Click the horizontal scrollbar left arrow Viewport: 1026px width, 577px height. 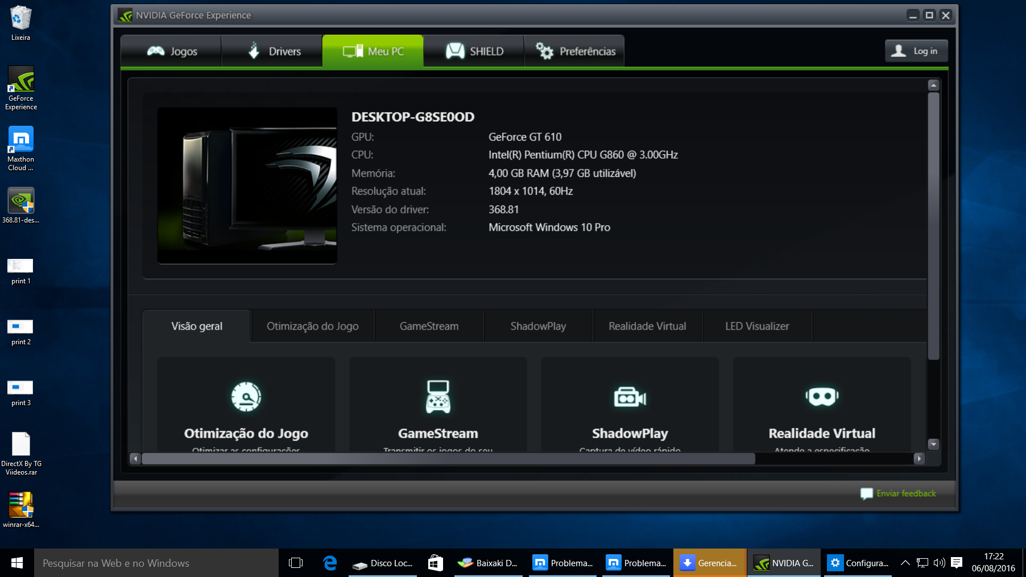pos(135,459)
